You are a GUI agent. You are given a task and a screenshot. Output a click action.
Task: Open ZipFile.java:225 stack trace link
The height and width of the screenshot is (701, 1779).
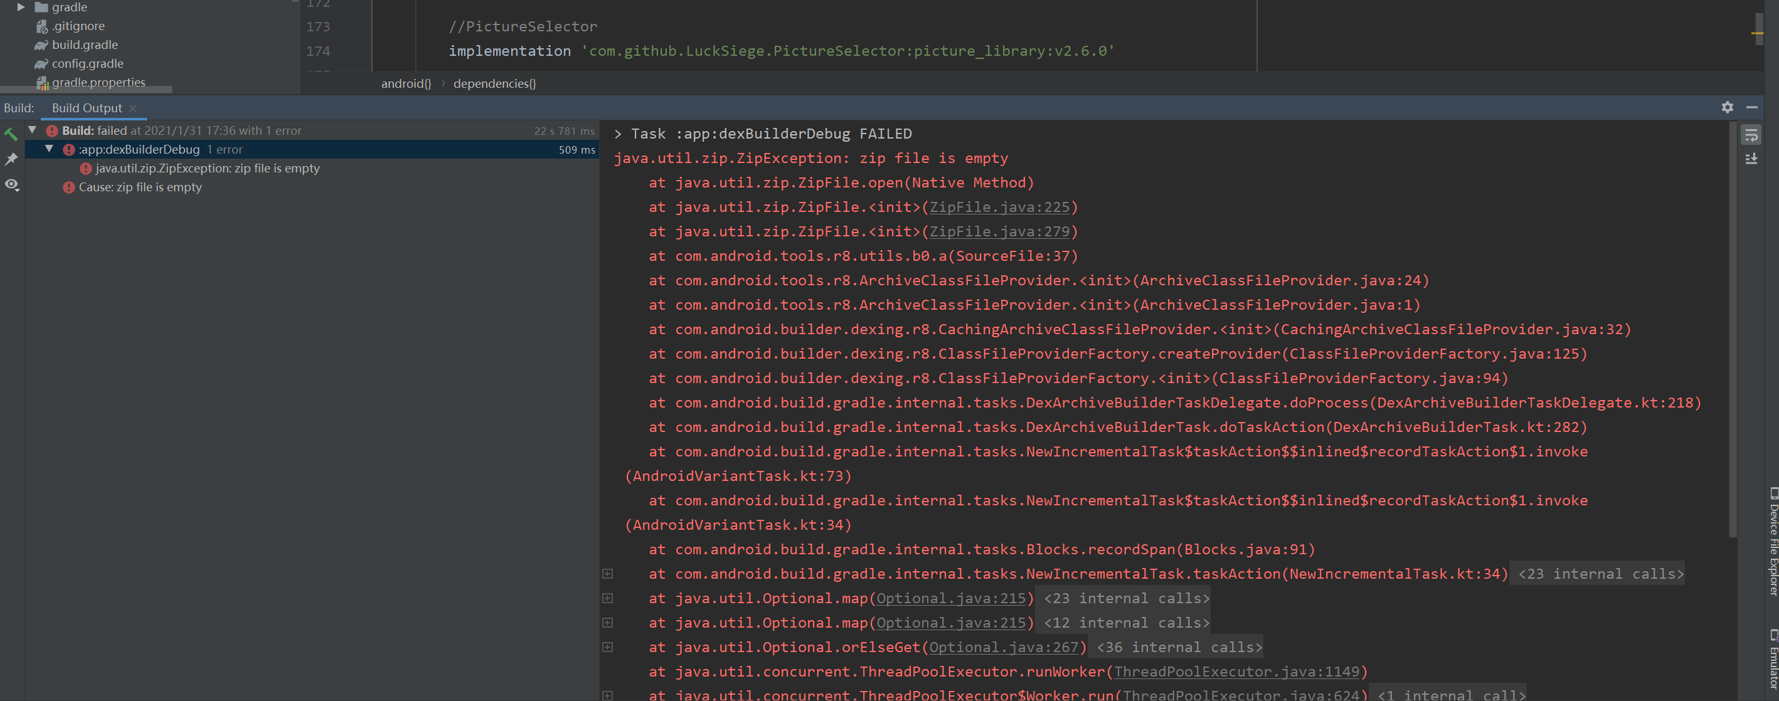tap(999, 207)
